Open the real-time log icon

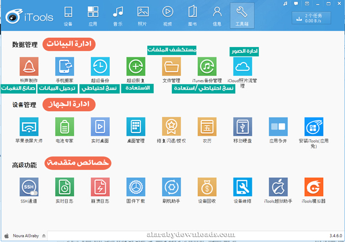click(x=64, y=187)
